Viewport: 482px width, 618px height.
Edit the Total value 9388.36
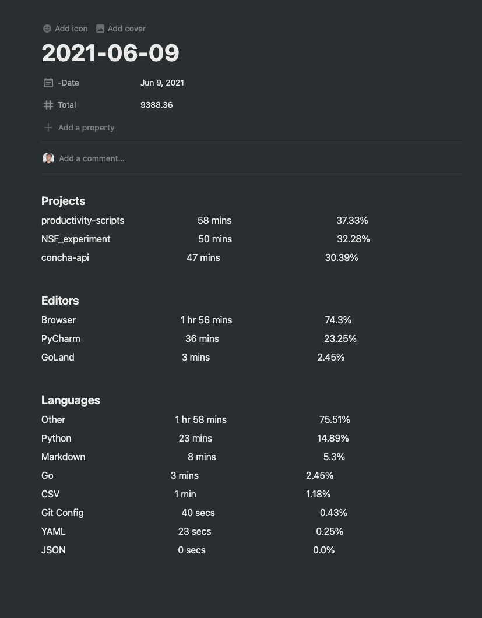tap(157, 105)
